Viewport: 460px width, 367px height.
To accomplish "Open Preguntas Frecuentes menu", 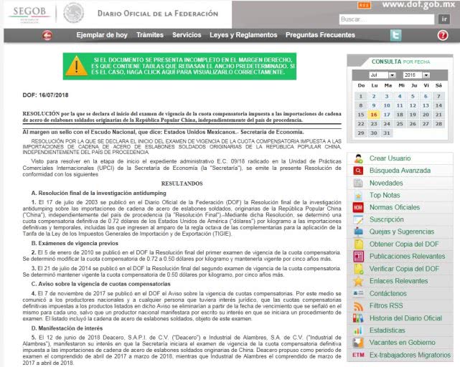I will click(320, 35).
